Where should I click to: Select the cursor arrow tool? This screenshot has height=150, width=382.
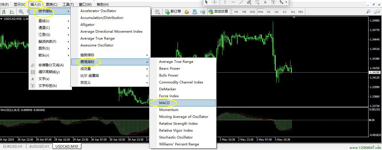(x=206, y=2)
